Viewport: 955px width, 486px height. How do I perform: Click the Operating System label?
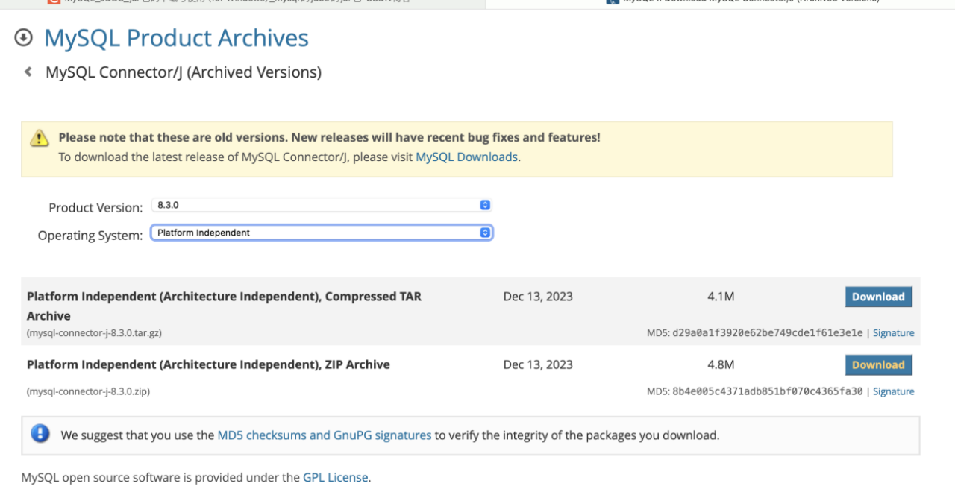pos(90,236)
